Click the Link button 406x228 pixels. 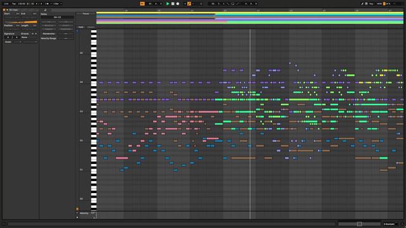point(6,4)
